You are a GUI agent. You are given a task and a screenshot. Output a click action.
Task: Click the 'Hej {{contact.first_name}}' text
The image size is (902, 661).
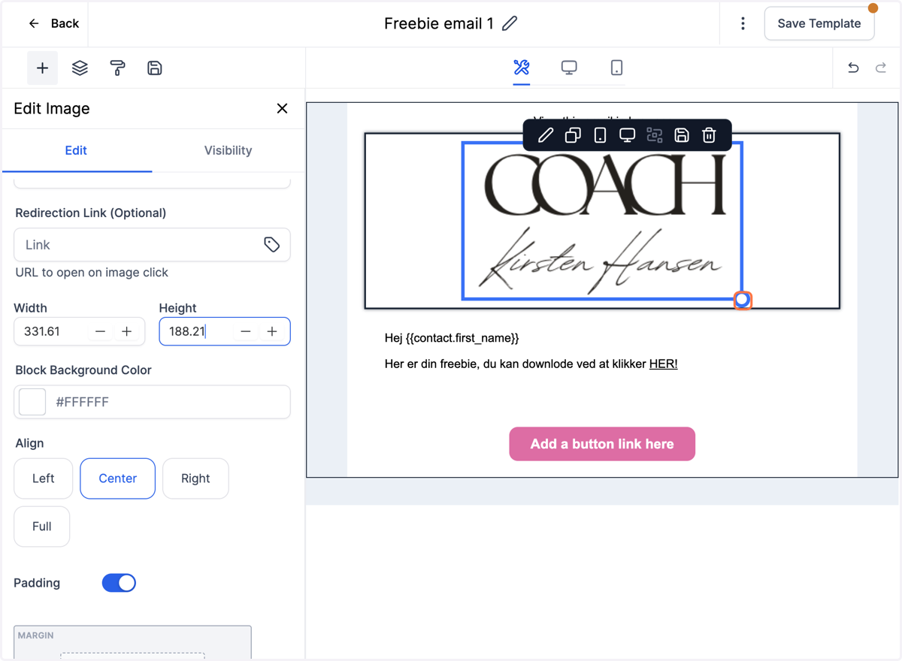(x=452, y=338)
